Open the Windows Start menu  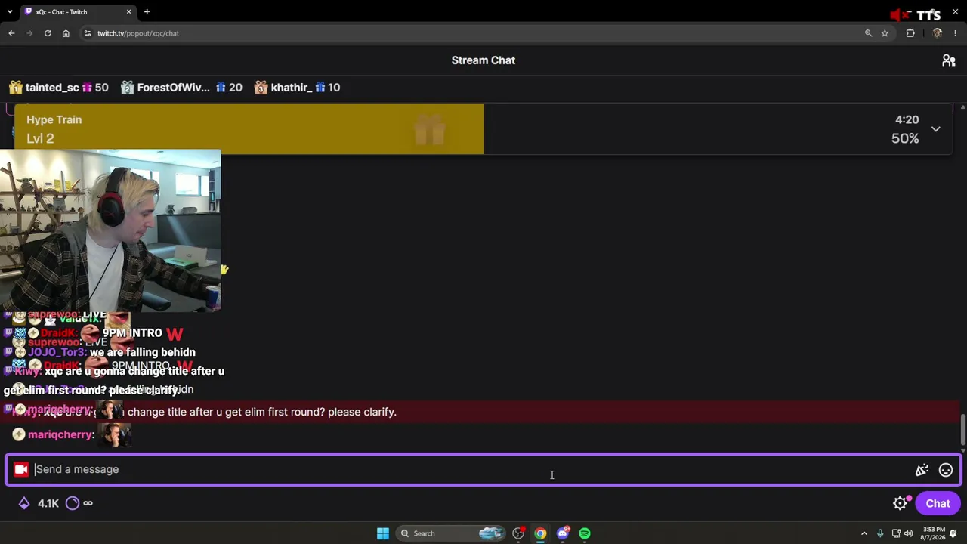[383, 533]
